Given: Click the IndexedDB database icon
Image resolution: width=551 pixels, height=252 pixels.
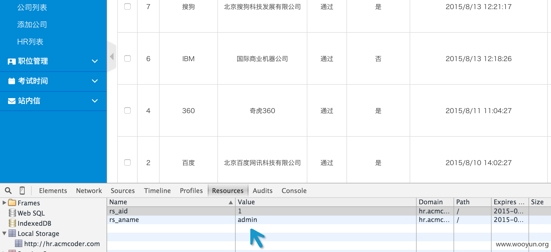Looking at the screenshot, I should coord(12,223).
